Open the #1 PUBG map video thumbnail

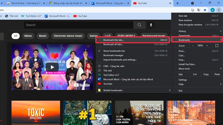88,113
